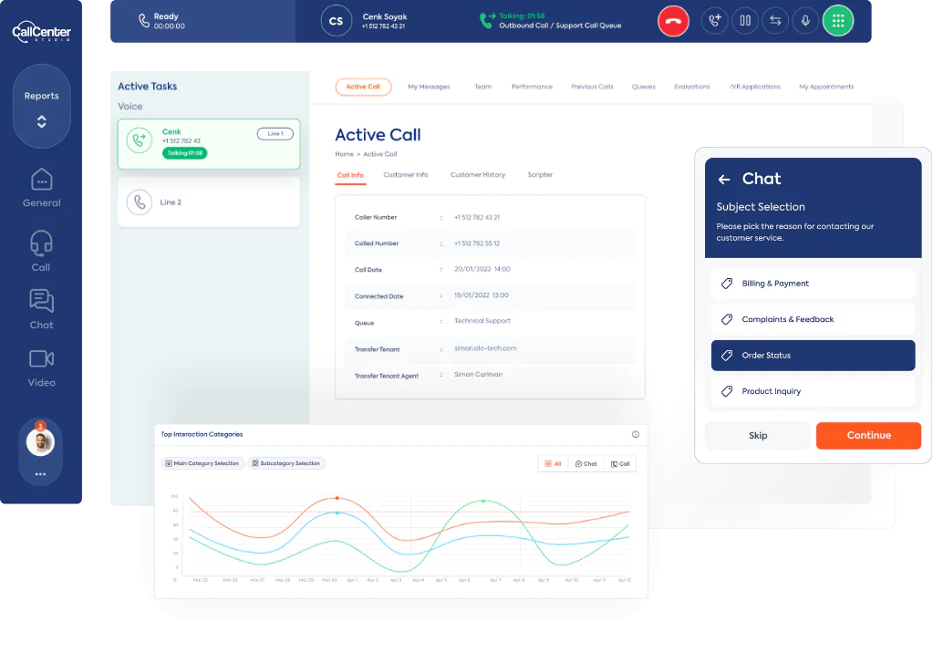Image resolution: width=933 pixels, height=652 pixels.
Task: Click the transfer call arrows icon
Action: [775, 21]
